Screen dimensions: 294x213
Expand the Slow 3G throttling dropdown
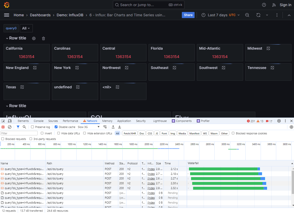pos(89,127)
